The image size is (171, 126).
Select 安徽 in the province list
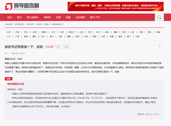pos(107,32)
